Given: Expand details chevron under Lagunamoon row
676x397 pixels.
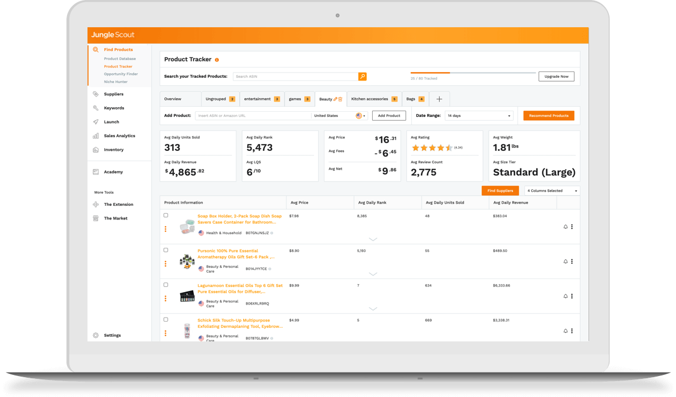Looking at the screenshot, I should click(373, 309).
